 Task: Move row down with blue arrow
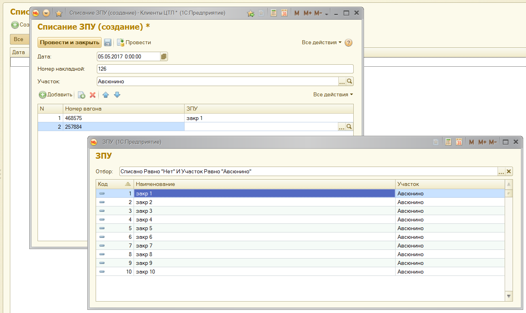point(117,95)
